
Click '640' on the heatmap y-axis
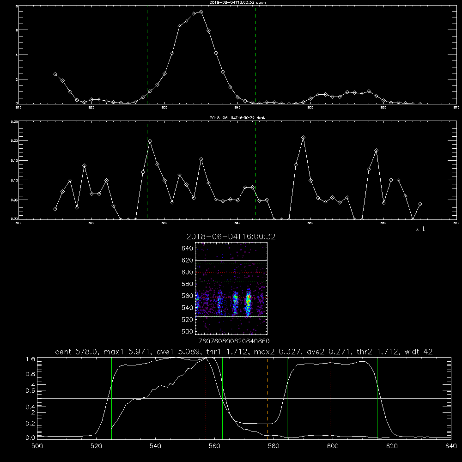click(x=188, y=248)
